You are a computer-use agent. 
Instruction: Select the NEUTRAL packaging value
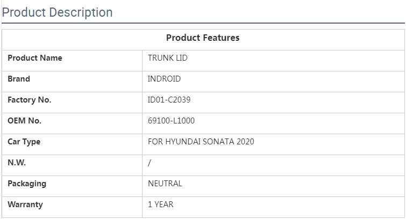pyautogui.click(x=165, y=184)
